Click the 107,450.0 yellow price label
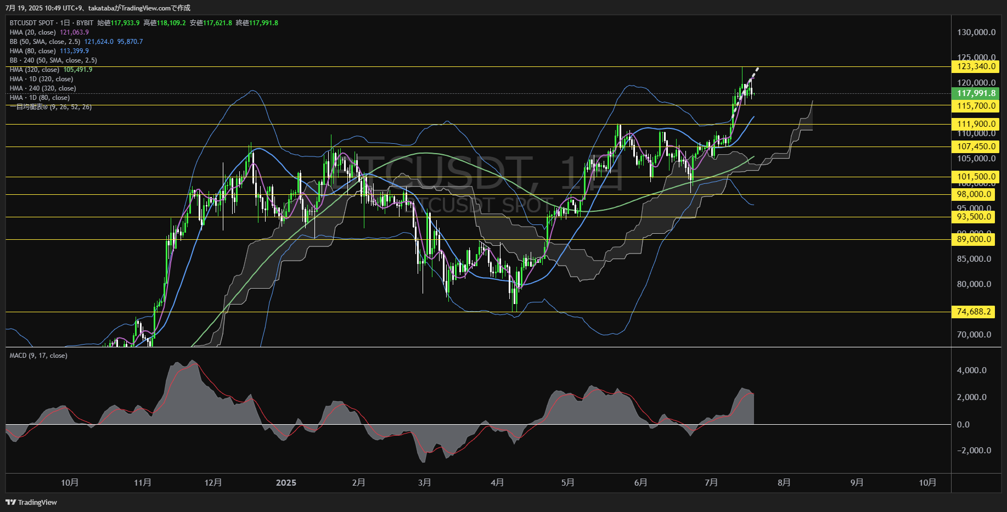 pyautogui.click(x=975, y=147)
